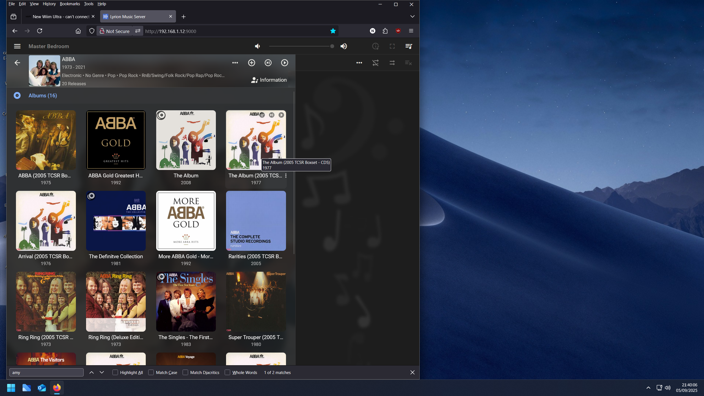Open ABBA Gold Greatest Hits album cover
Image resolution: width=704 pixels, height=396 pixels.
coord(116,140)
